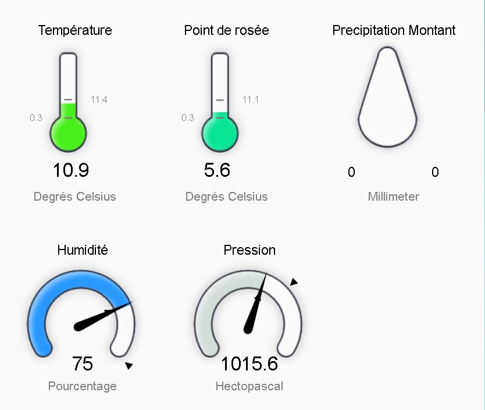Click the Millimeter unit label

394,197
